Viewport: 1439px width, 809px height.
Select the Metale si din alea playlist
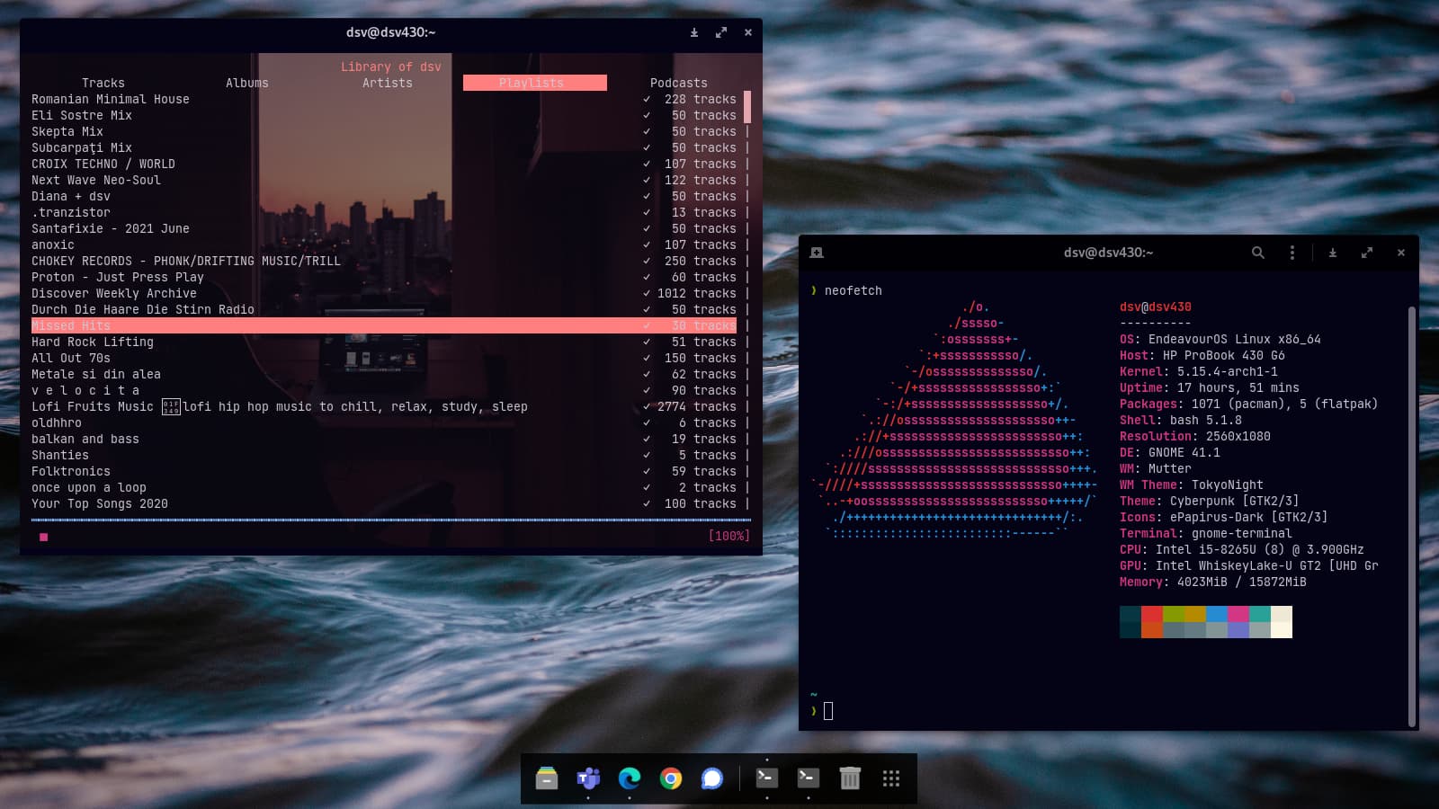[384, 374]
